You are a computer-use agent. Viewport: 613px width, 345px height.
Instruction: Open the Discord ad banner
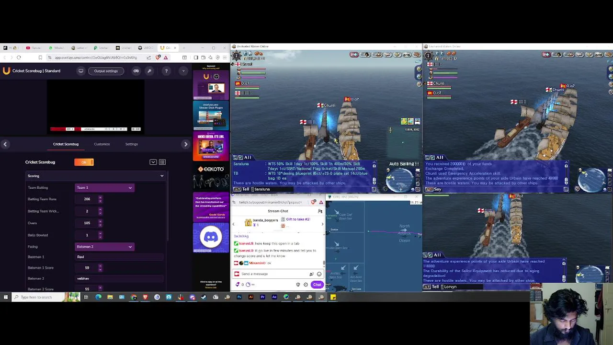click(x=211, y=237)
